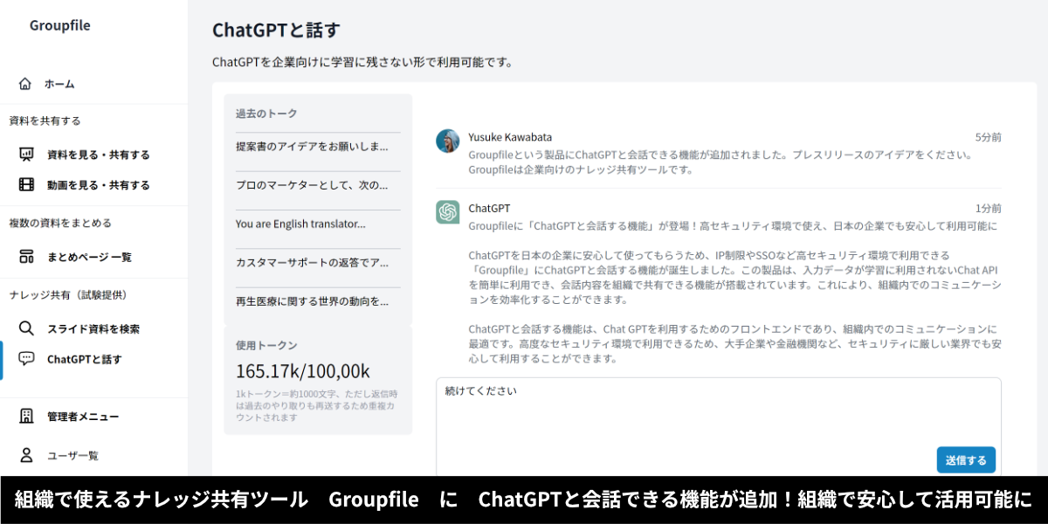Click the ChatGPT logo avatar
Image resolution: width=1048 pixels, height=524 pixels.
click(448, 212)
